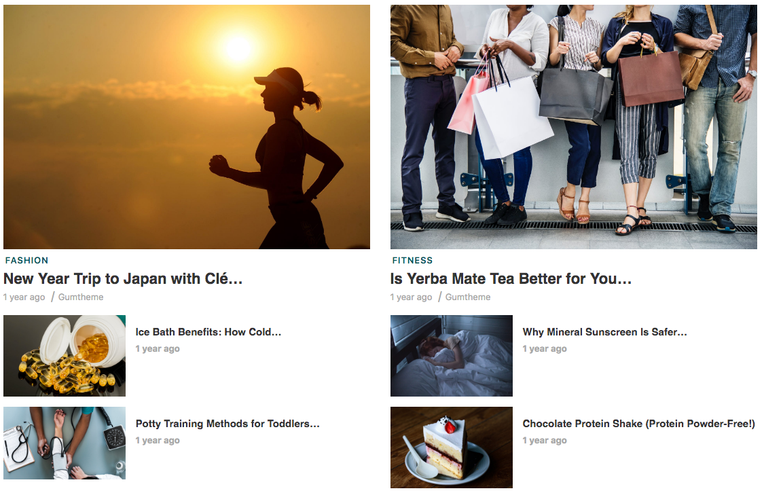This screenshot has height=493, width=764.
Task: Select the FASHION category label
Action: 26,260
